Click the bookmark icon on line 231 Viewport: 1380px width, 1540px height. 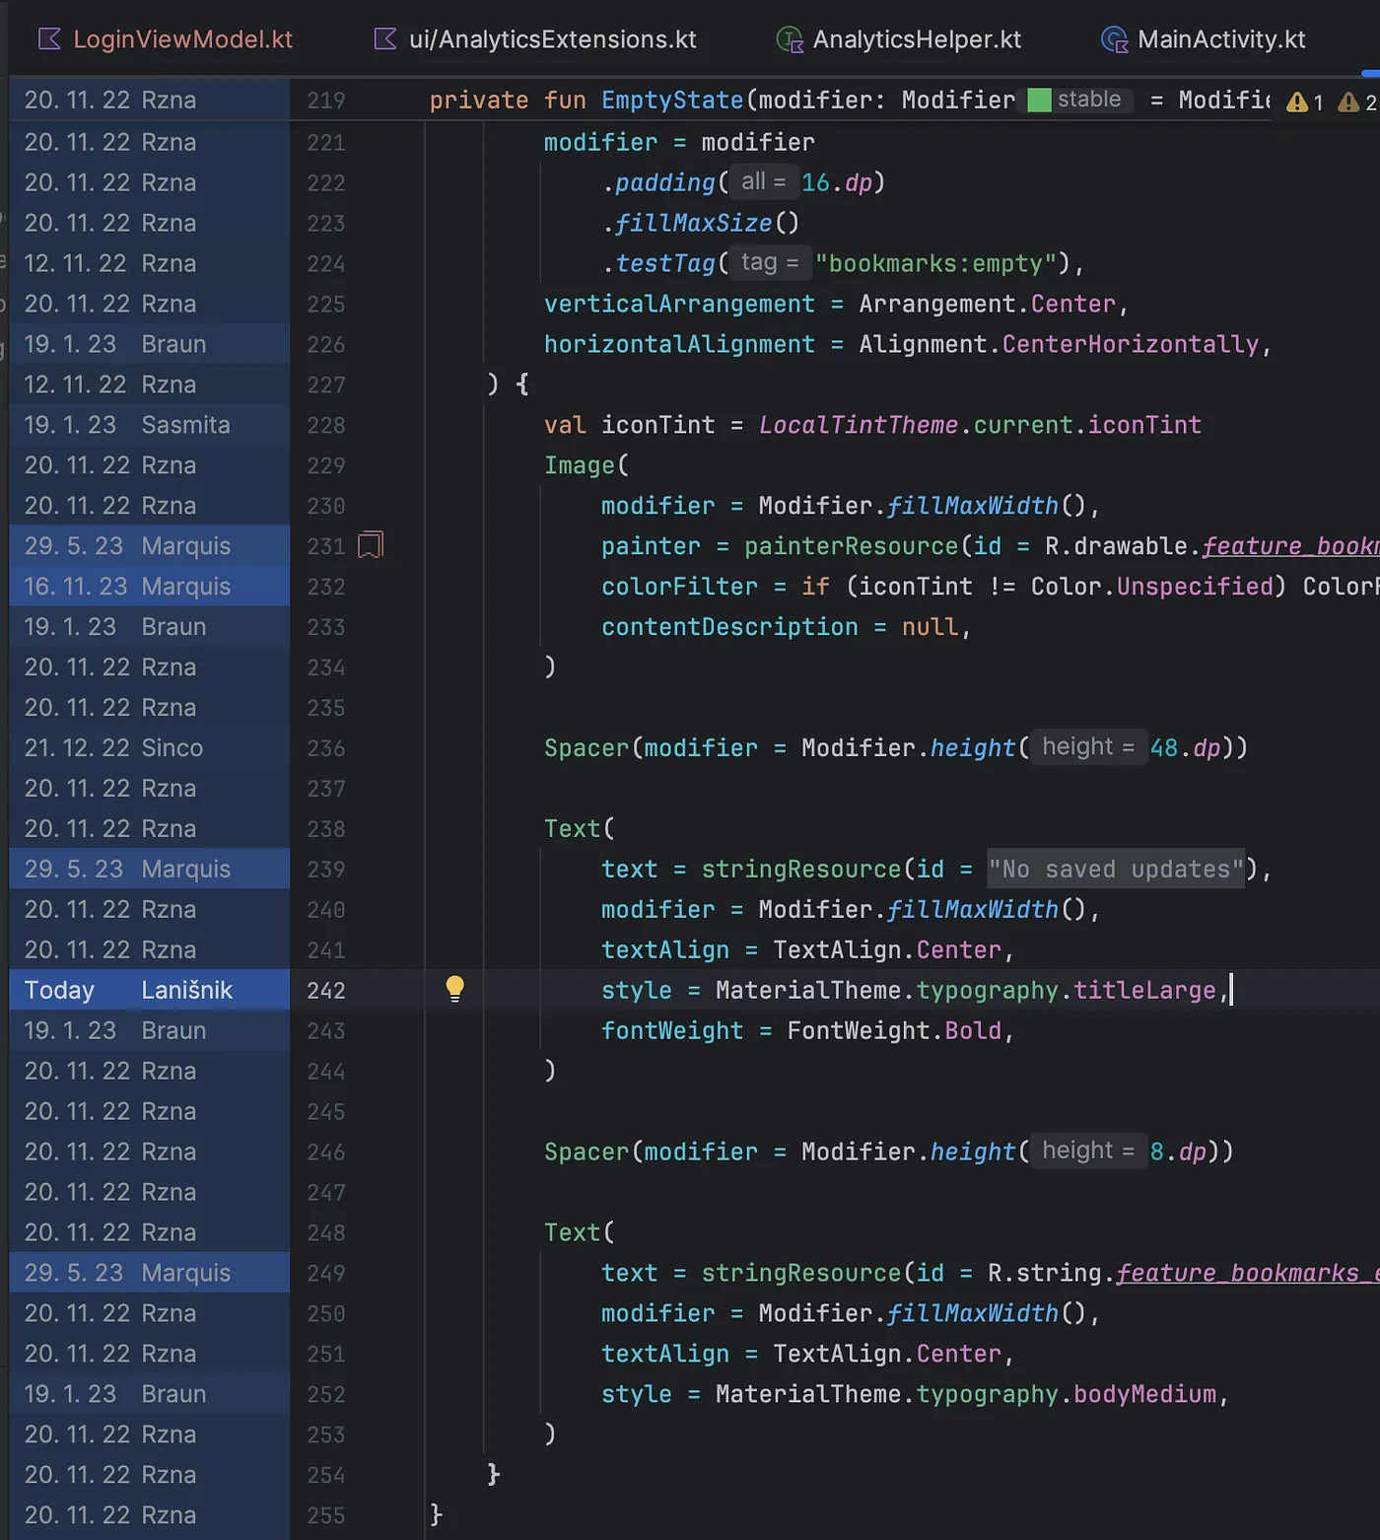click(370, 545)
